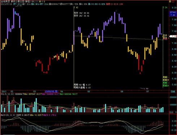
Task: Click the red icon beside the yellow icon
Action: tap(173, 2)
